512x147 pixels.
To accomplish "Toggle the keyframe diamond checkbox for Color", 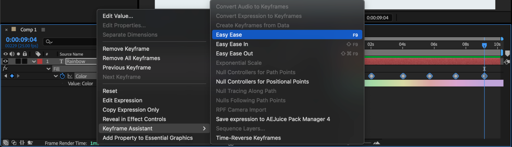I will 12,76.
